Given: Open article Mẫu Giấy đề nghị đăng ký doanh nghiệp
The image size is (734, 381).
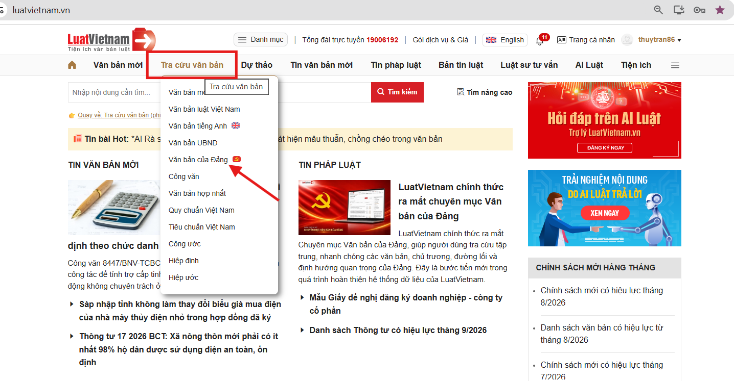Looking at the screenshot, I should [406, 304].
